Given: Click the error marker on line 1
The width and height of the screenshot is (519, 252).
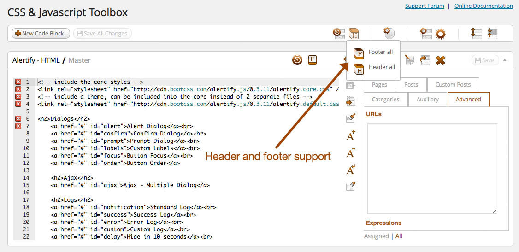Looking at the screenshot, I should click(18, 82).
